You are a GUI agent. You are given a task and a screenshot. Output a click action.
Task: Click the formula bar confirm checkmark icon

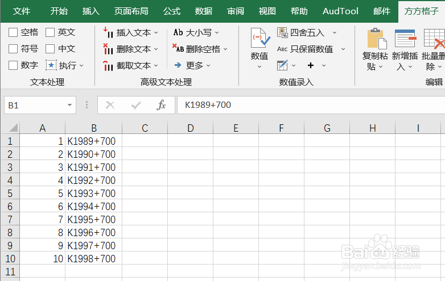[136, 105]
